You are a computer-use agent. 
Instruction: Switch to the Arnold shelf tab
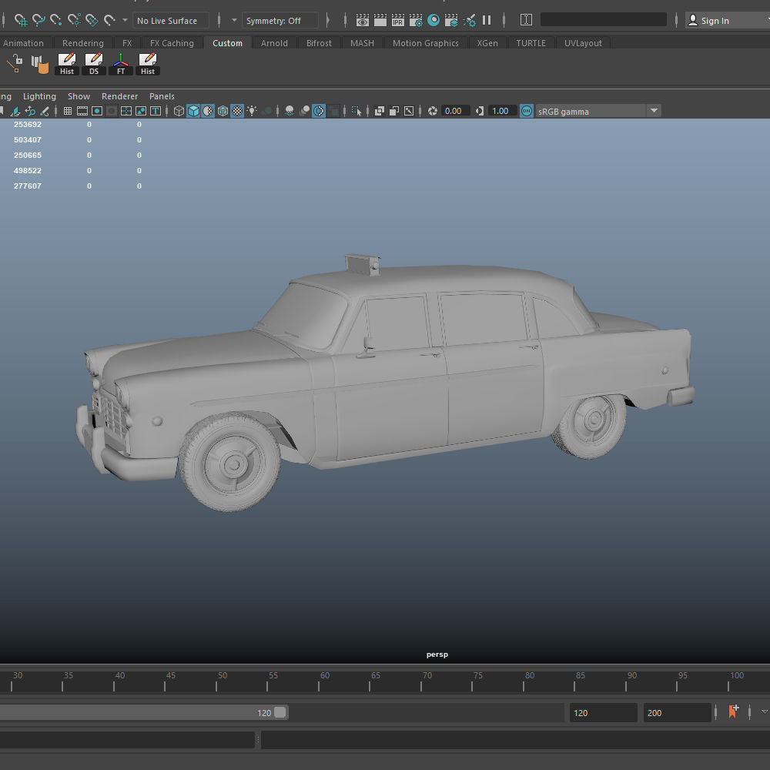tap(274, 42)
